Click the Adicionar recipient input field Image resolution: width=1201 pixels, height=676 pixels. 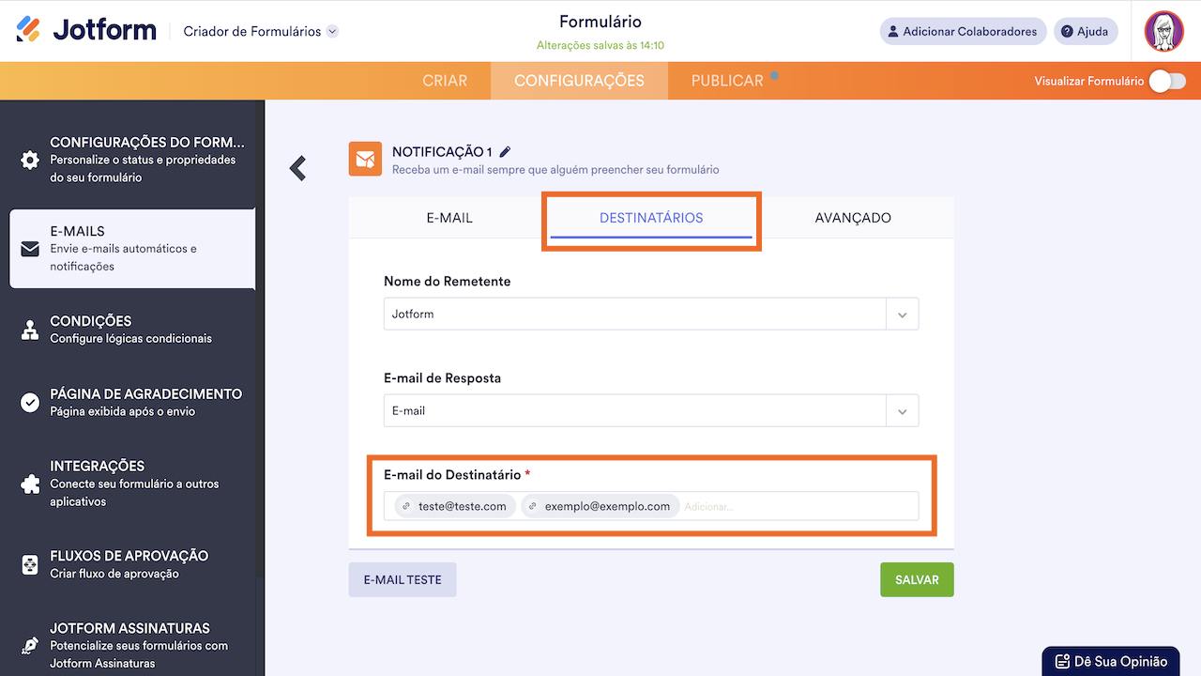(798, 506)
